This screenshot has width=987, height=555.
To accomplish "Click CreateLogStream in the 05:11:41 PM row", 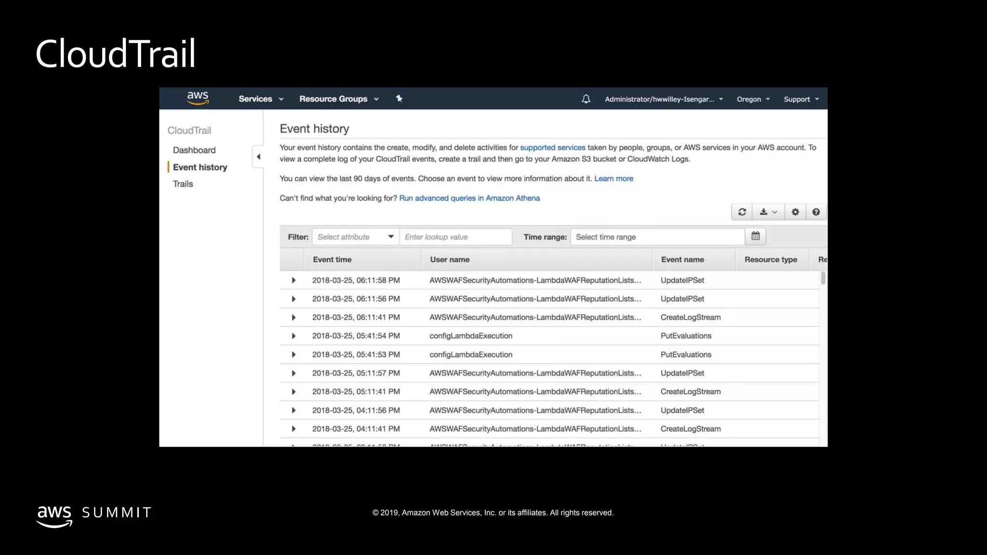I will click(691, 392).
